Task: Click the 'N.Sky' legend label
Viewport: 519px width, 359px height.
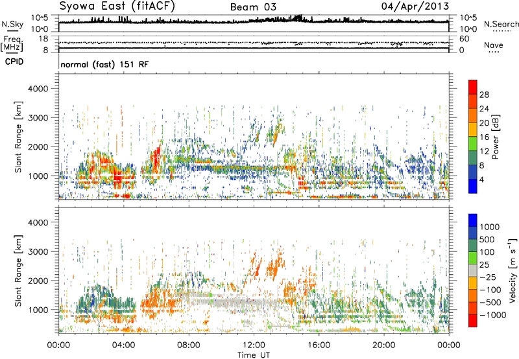Action: [12, 24]
